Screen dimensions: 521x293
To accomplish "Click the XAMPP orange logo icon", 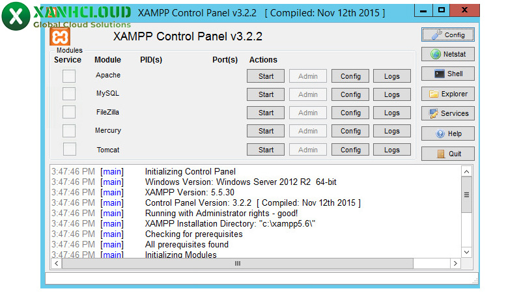I will click(60, 36).
